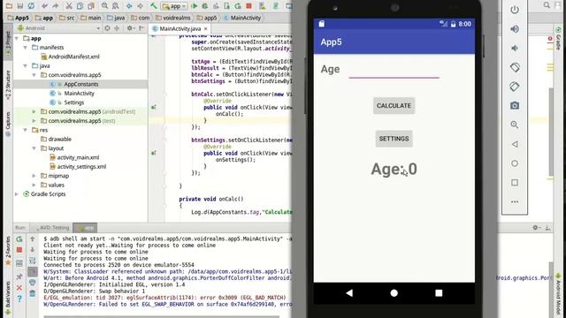Select the AppConstants class
This screenshot has width=566, height=318.
(x=81, y=84)
